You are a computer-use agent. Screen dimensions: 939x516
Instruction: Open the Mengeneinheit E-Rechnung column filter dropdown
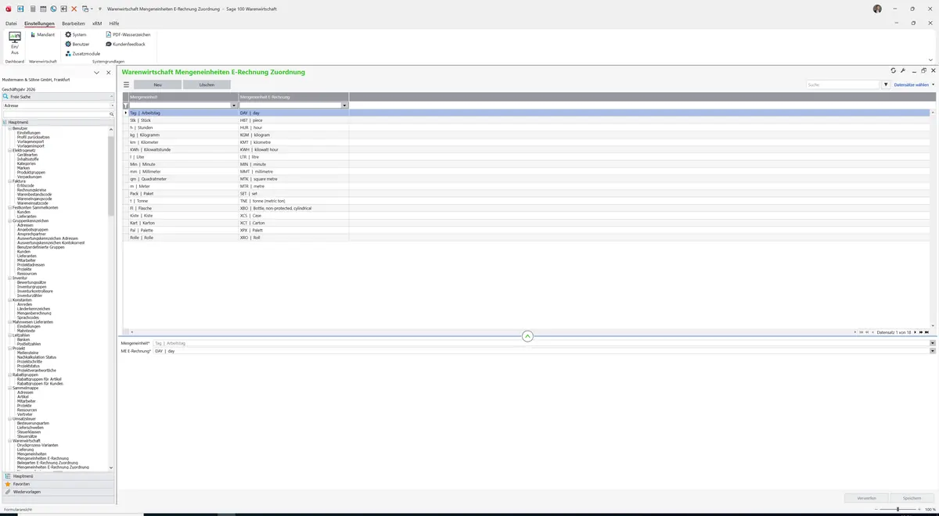click(x=344, y=105)
